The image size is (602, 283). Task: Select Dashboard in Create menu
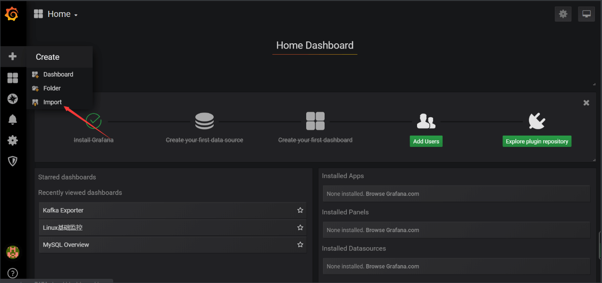pos(58,74)
